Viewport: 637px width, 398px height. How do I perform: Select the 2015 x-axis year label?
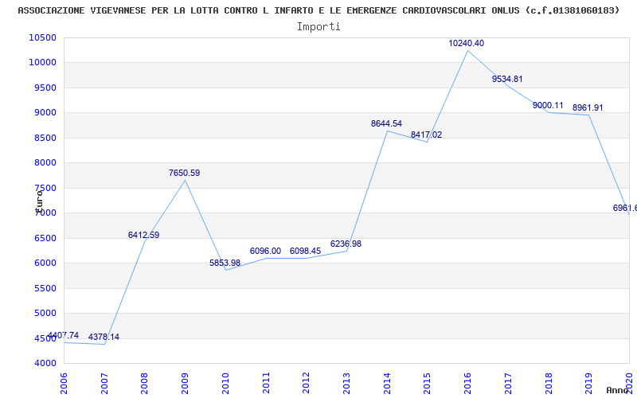[x=427, y=383]
